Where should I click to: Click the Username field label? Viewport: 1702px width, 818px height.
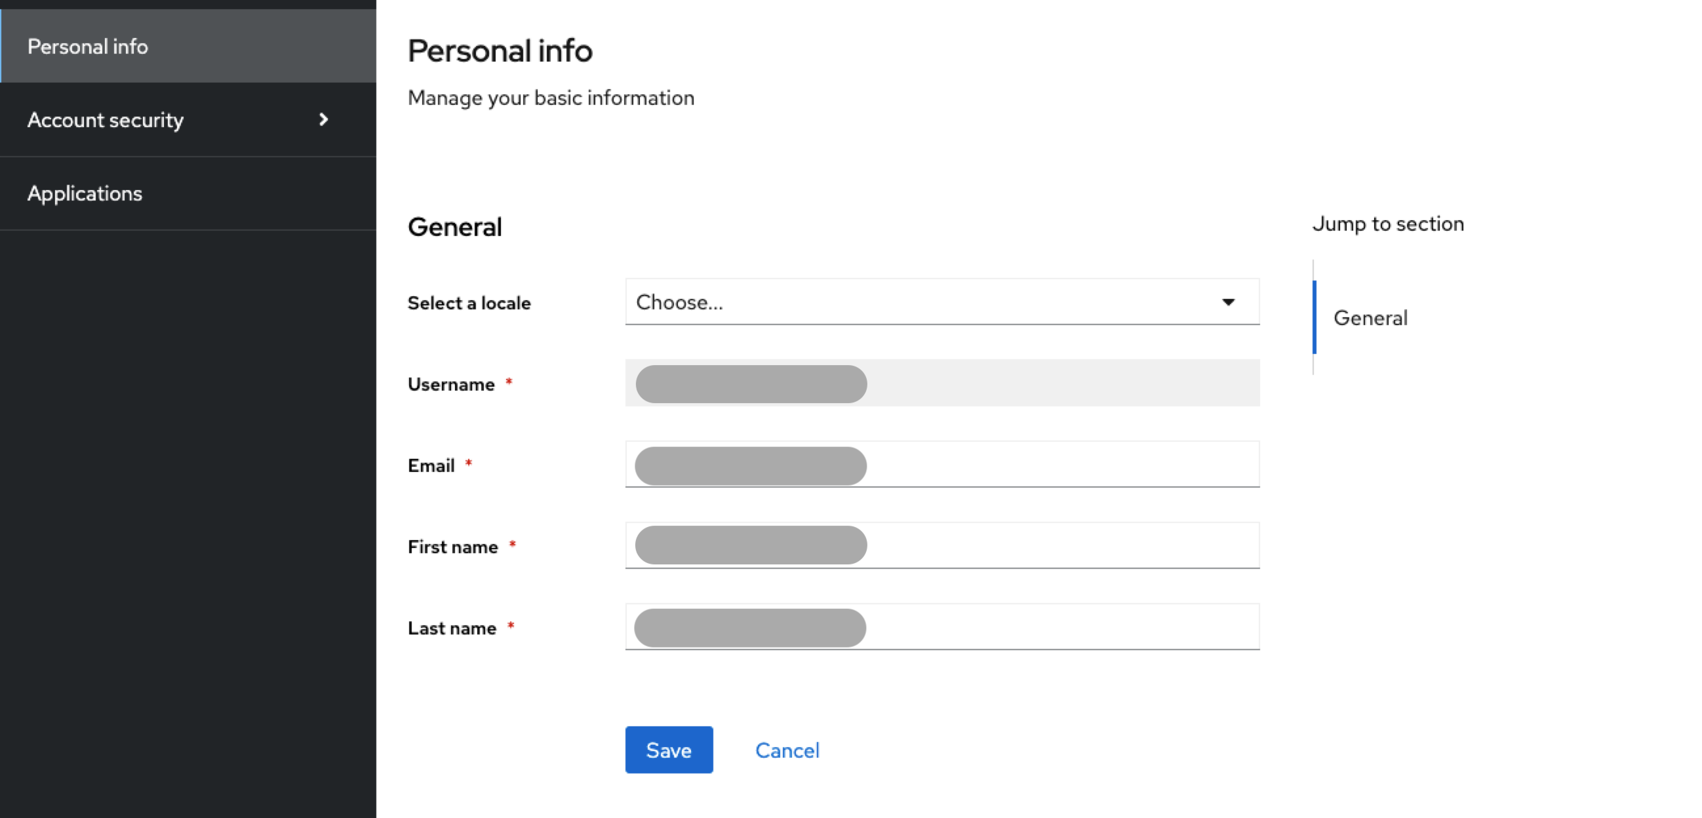pos(450,385)
